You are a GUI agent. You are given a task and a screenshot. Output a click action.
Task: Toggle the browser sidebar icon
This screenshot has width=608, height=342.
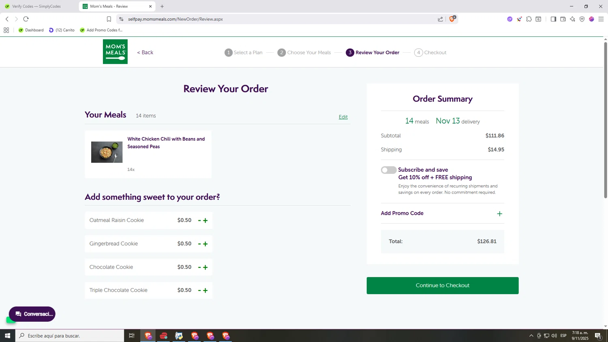coord(553,19)
